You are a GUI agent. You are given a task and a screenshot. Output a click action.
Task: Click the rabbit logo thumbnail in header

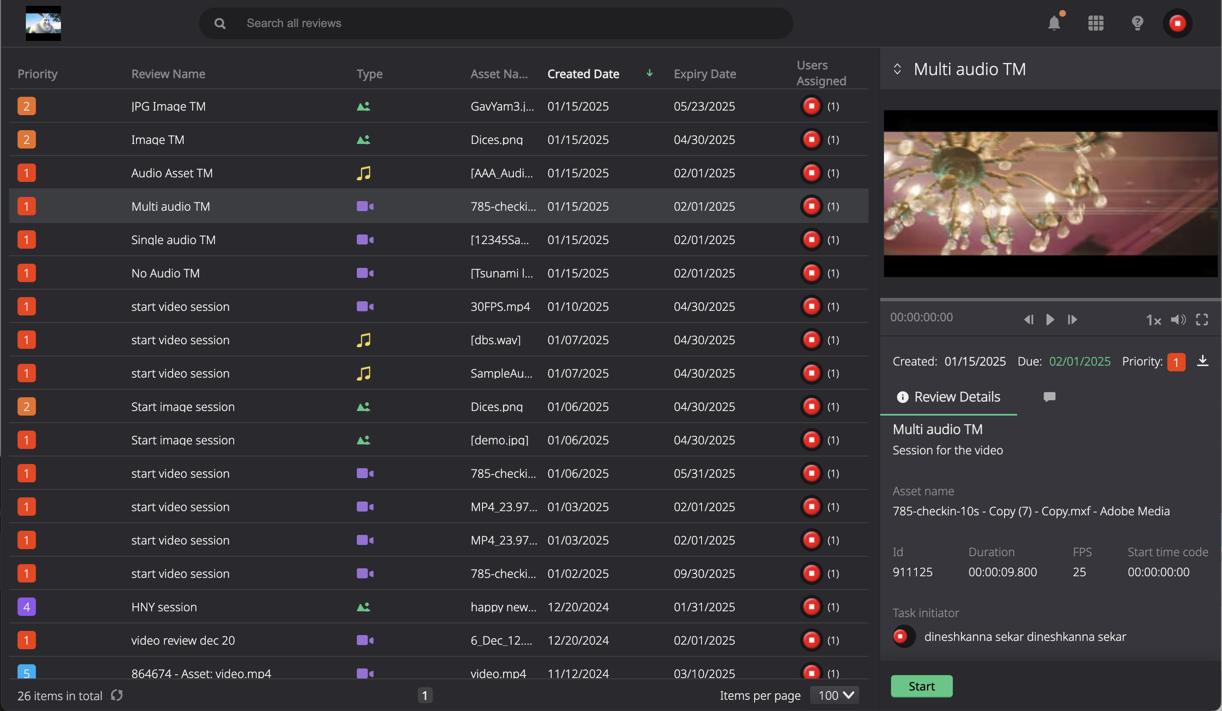(x=43, y=23)
